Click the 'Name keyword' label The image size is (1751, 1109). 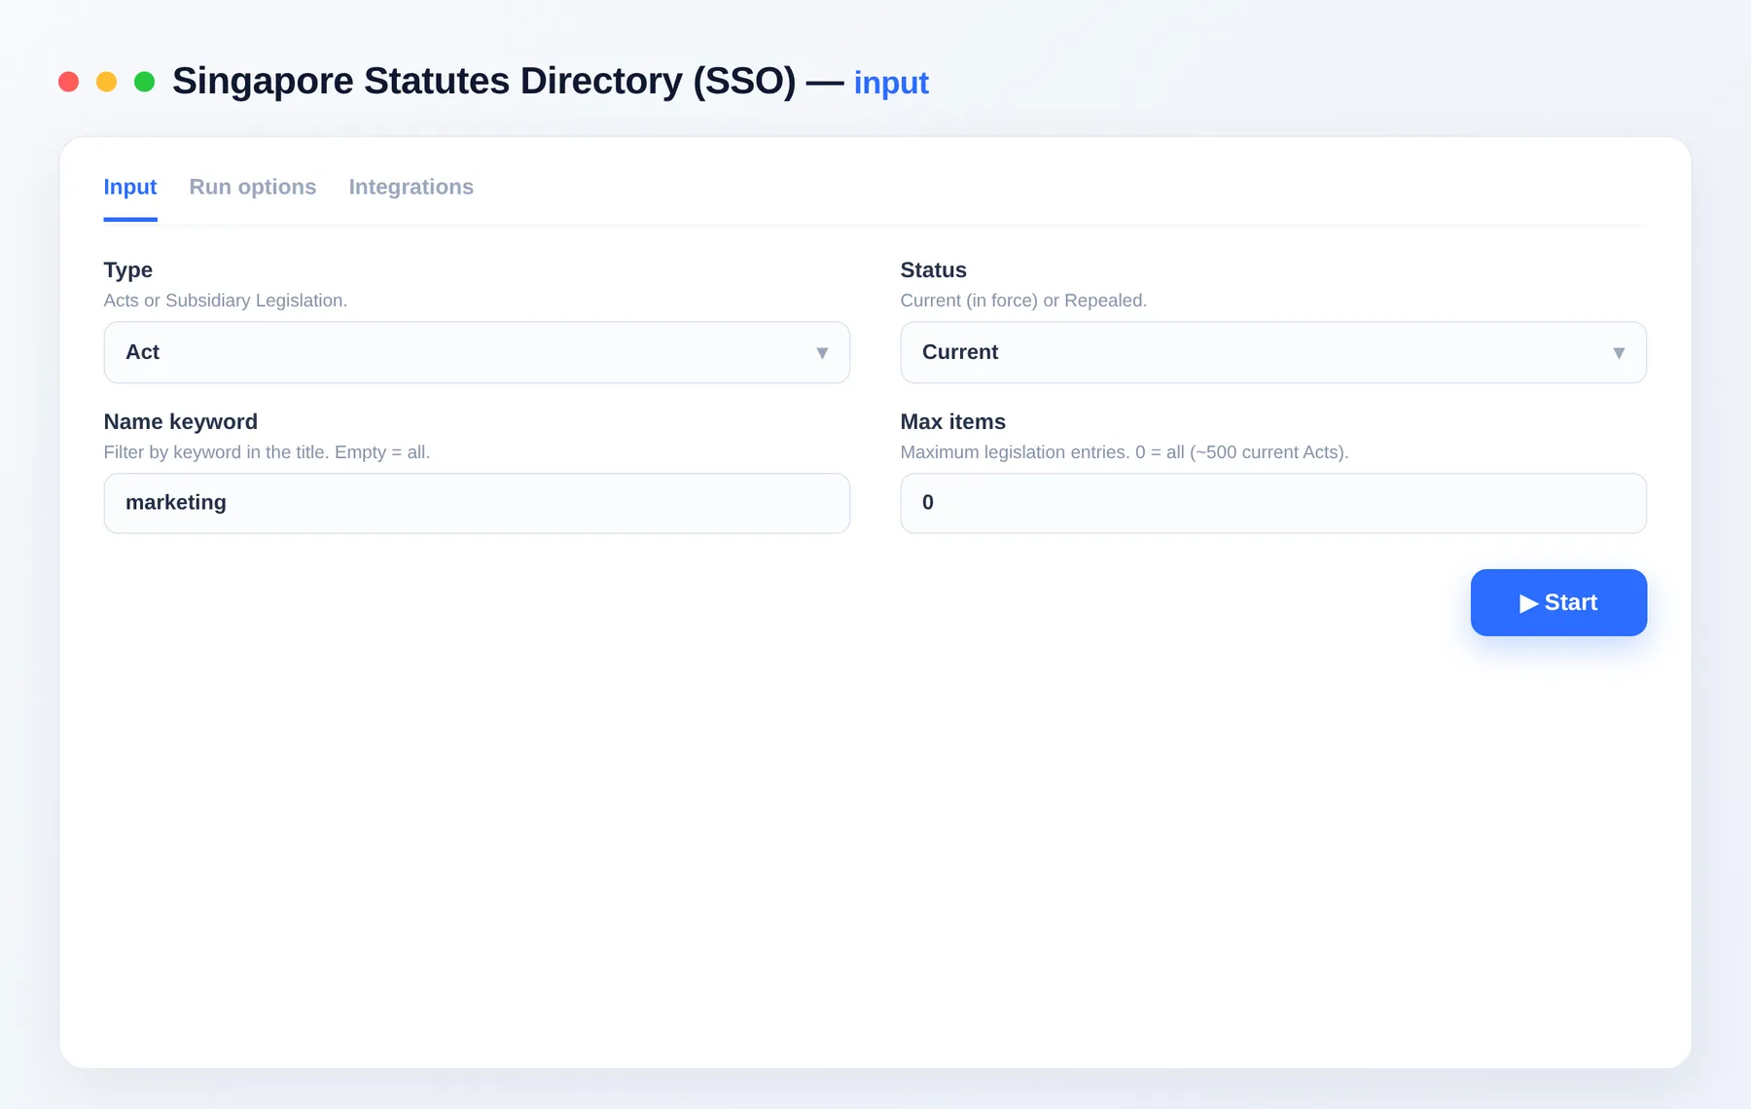point(181,421)
